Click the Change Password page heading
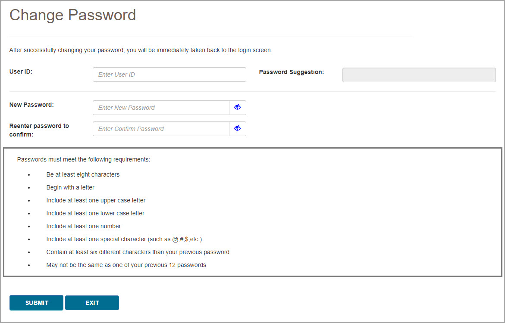 tap(73, 15)
